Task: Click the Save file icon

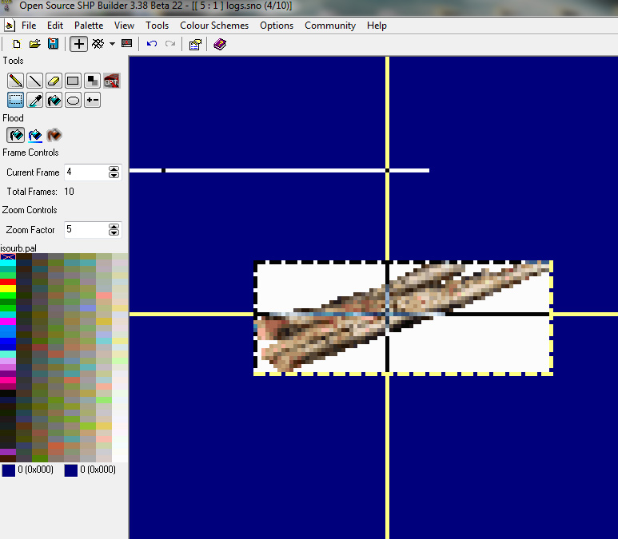Action: pos(53,44)
